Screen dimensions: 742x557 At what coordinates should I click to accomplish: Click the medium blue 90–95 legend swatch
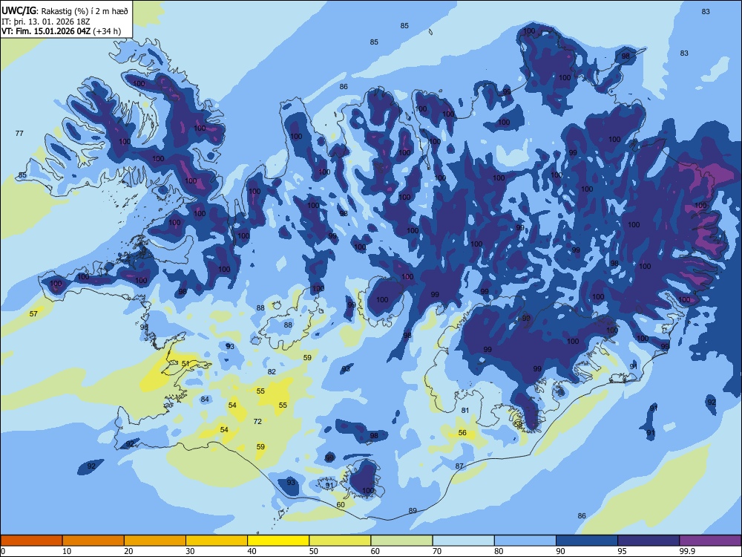(x=587, y=541)
